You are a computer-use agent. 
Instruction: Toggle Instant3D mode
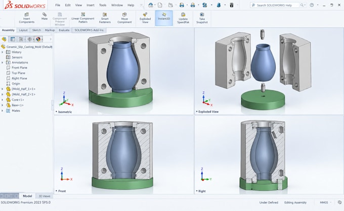pyautogui.click(x=164, y=18)
